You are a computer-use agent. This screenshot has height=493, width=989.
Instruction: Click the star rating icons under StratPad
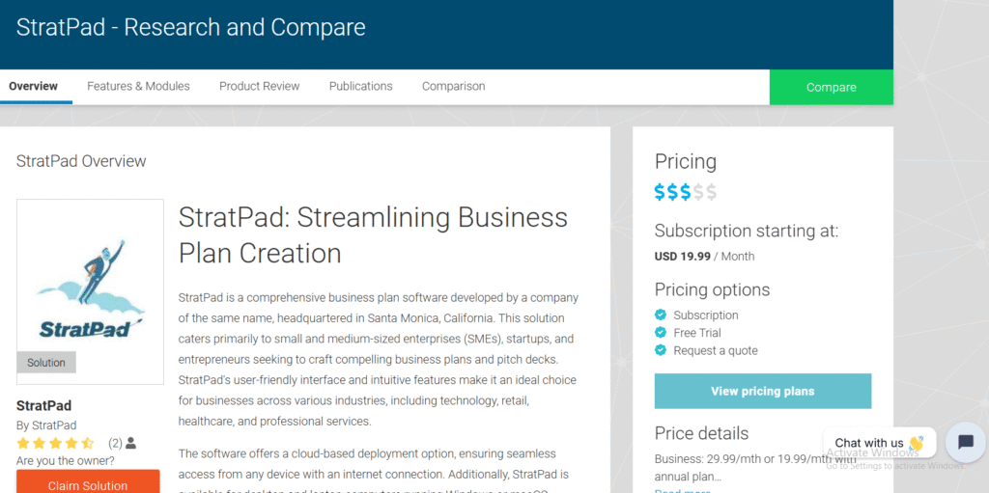coord(55,443)
